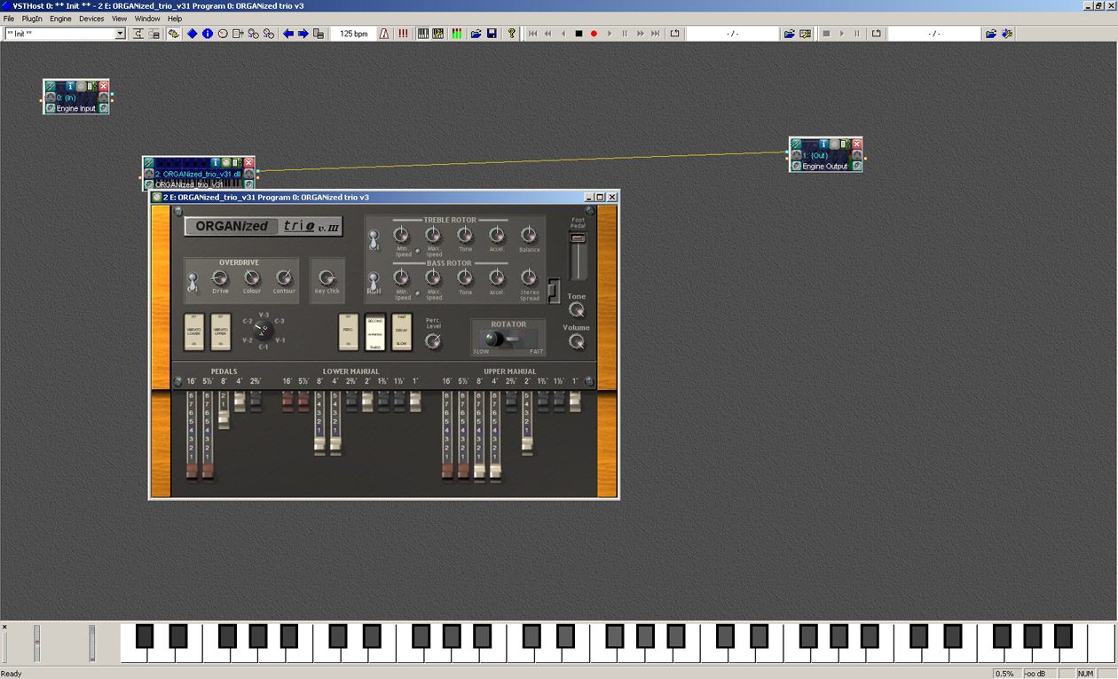
Task: Save with the floppy disk icon
Action: (492, 34)
